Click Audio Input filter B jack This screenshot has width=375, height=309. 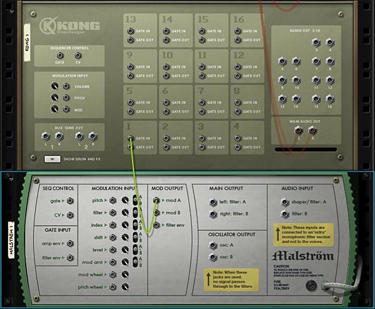click(x=285, y=214)
